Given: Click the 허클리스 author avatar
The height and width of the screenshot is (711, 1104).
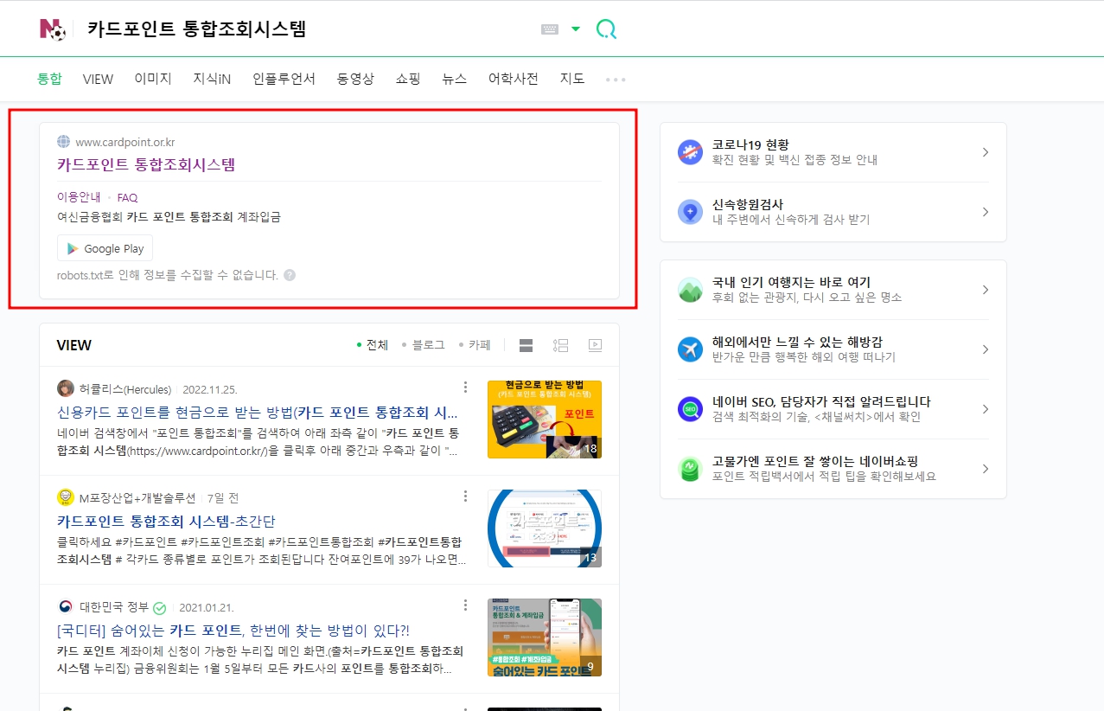Looking at the screenshot, I should click(x=66, y=388).
